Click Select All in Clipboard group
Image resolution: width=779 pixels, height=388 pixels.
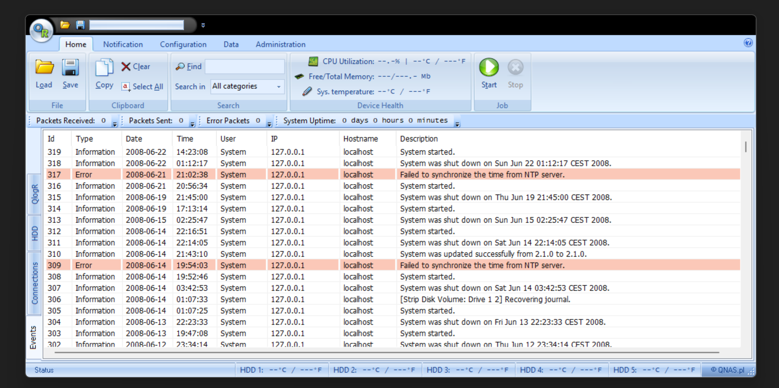142,87
